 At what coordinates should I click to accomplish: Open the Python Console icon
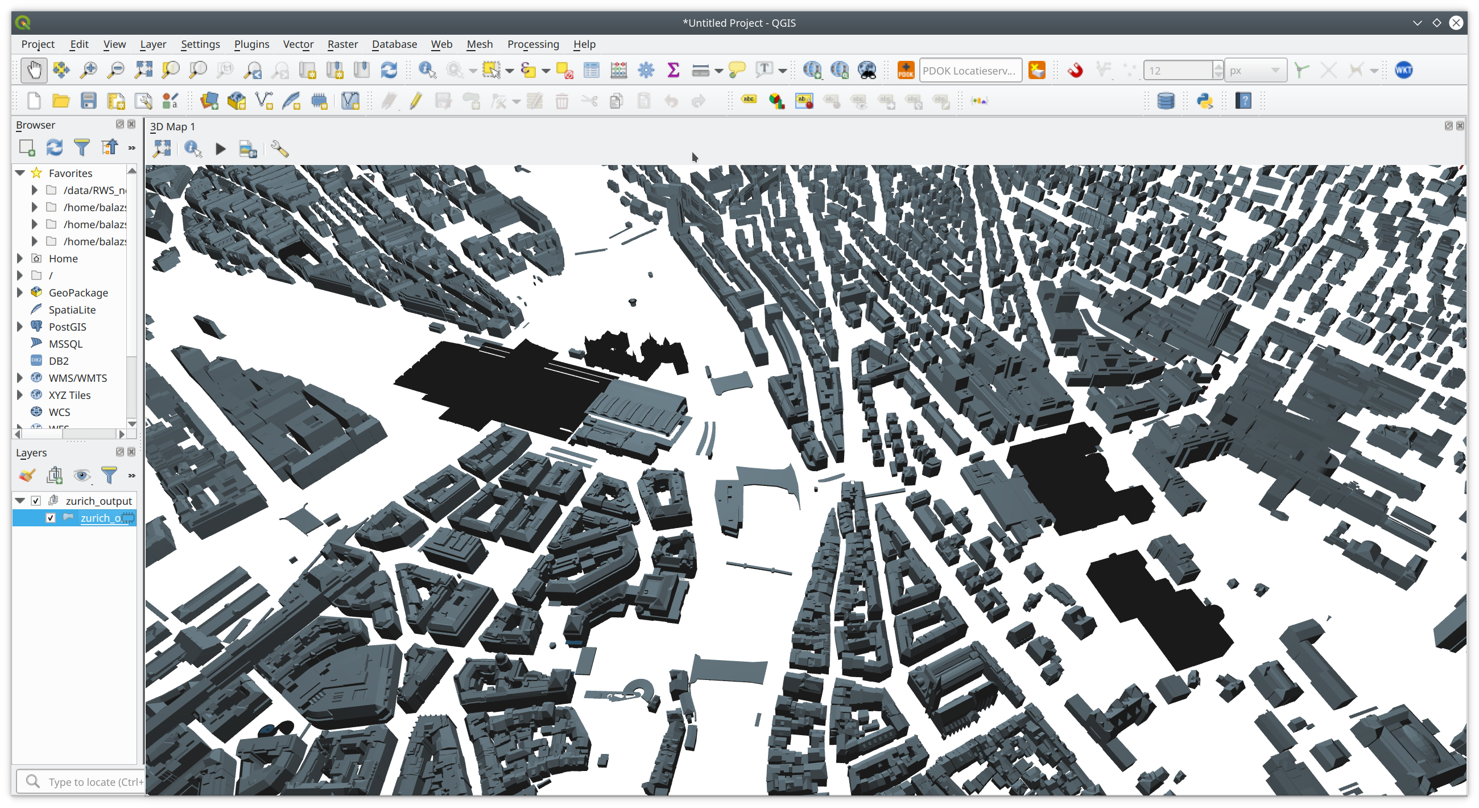pos(1204,101)
